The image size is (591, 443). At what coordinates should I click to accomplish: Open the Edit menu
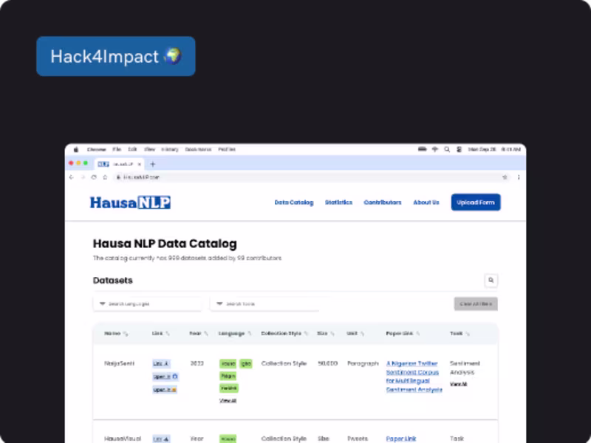[x=132, y=150]
